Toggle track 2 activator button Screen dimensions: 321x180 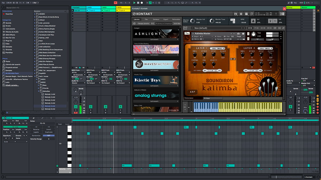[x=91, y=107]
